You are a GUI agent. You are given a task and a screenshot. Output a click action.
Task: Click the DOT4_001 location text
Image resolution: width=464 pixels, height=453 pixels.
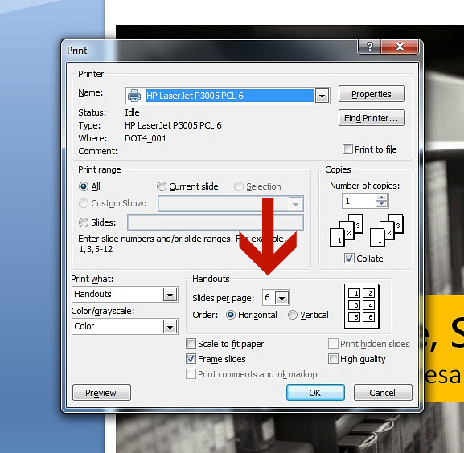[146, 138]
